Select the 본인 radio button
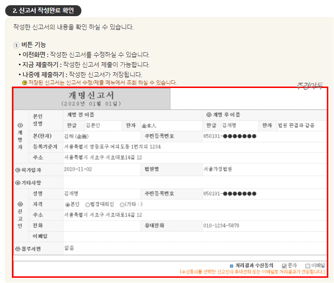The image size is (334, 283). tap(68, 205)
